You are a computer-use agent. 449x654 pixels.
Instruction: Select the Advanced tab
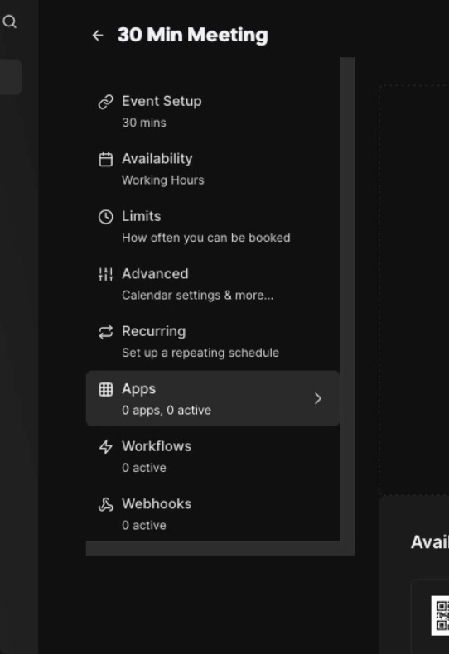click(x=213, y=285)
